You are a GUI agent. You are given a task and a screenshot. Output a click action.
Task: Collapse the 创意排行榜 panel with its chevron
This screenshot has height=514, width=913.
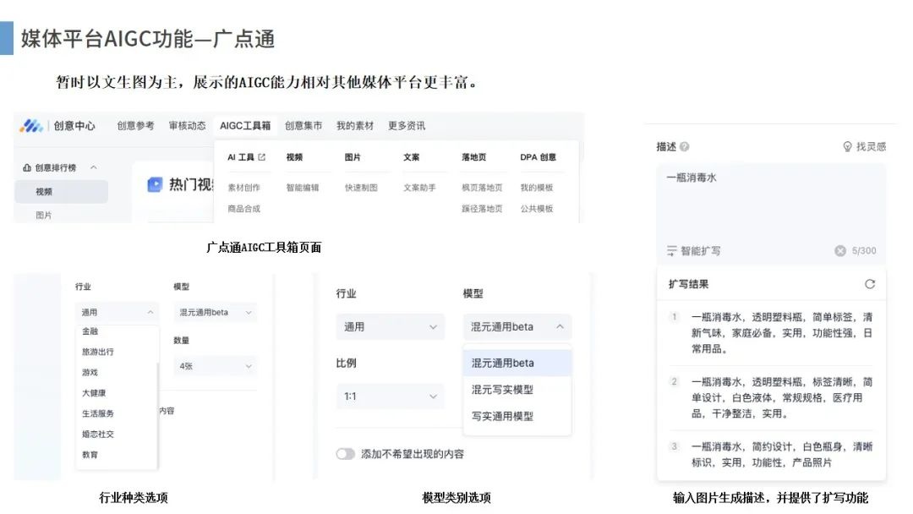tap(92, 167)
